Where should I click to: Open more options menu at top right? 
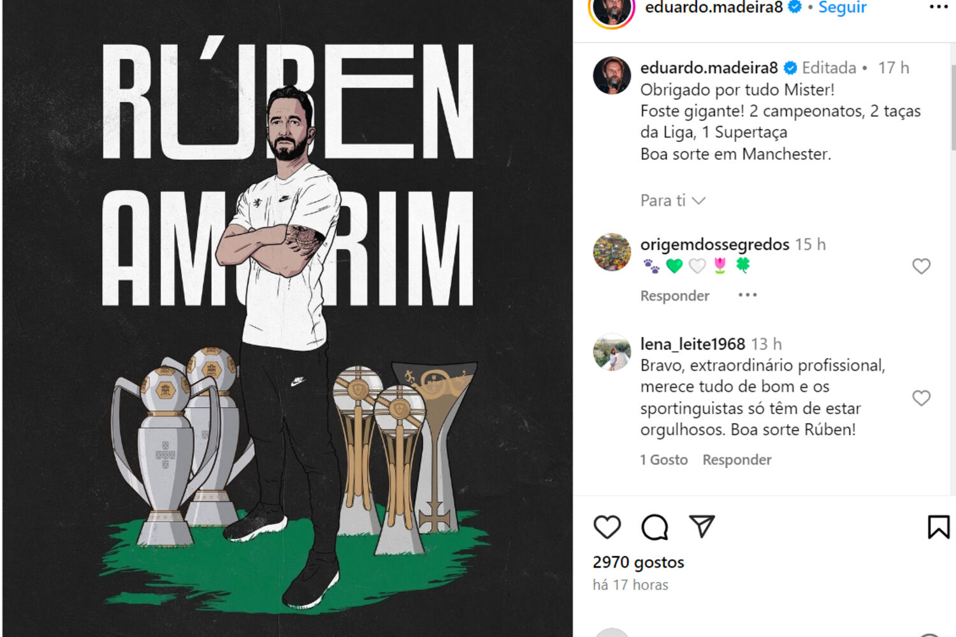point(939,7)
